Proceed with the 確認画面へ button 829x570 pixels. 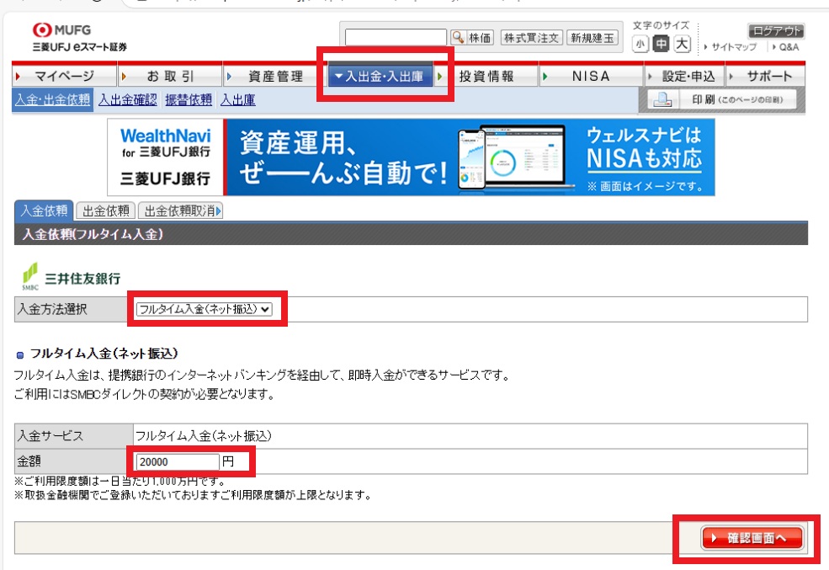click(x=752, y=538)
